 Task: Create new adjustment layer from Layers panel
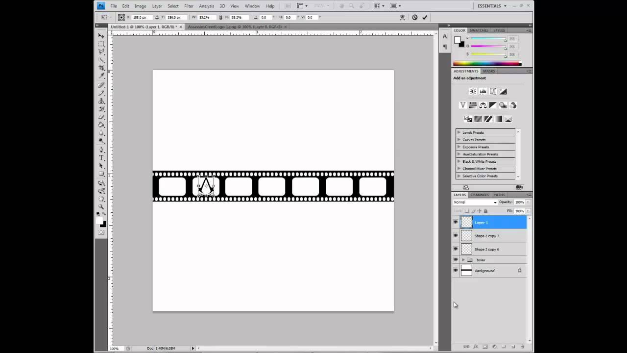pos(494,347)
